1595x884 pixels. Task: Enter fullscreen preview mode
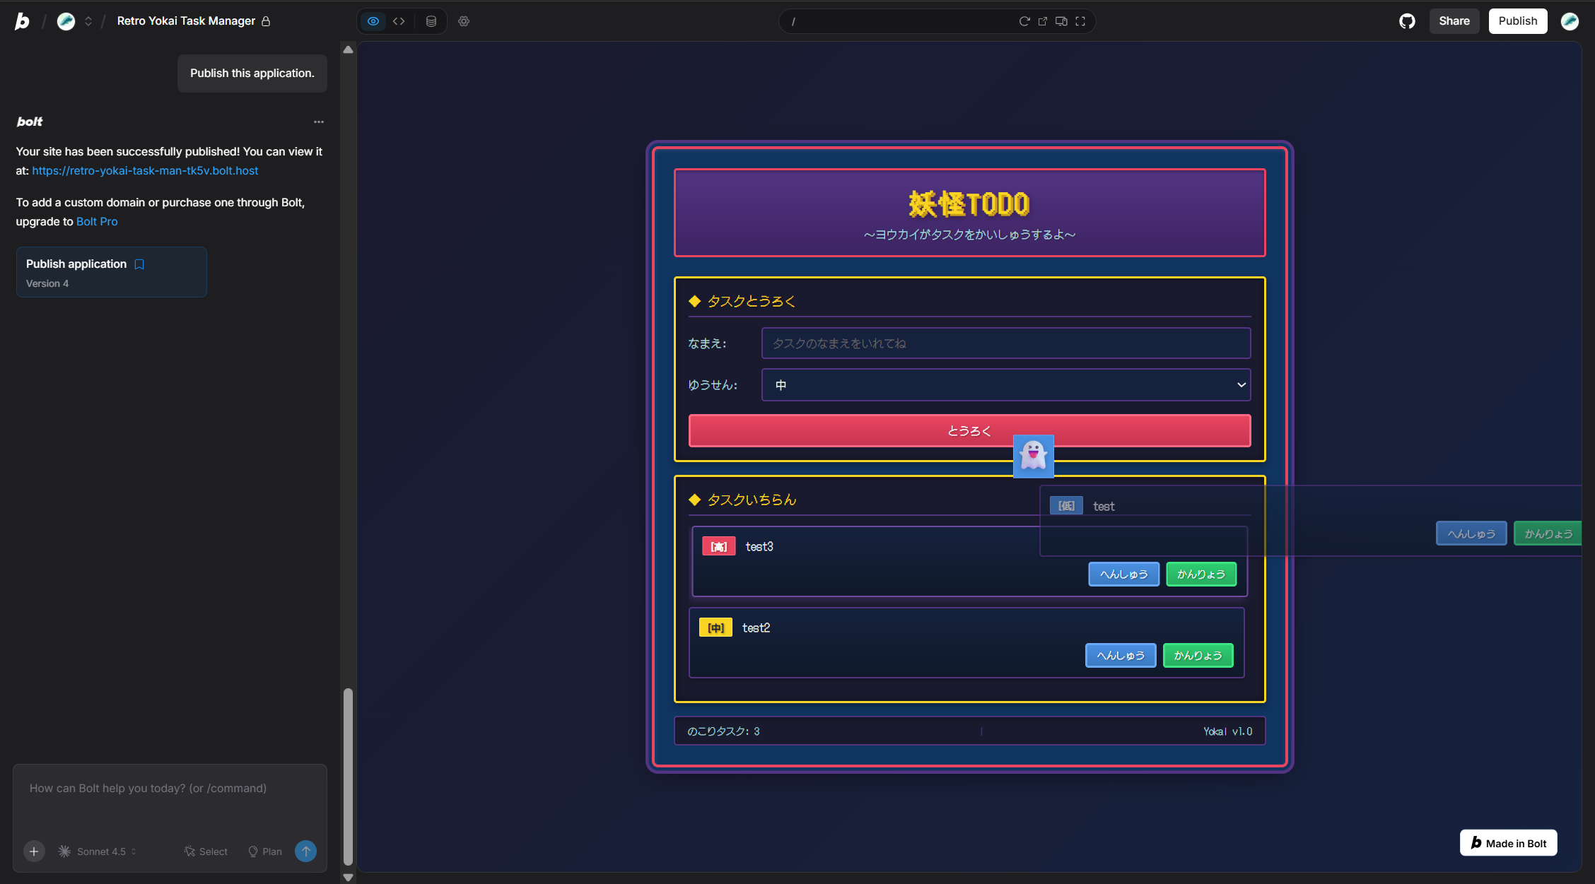point(1080,21)
